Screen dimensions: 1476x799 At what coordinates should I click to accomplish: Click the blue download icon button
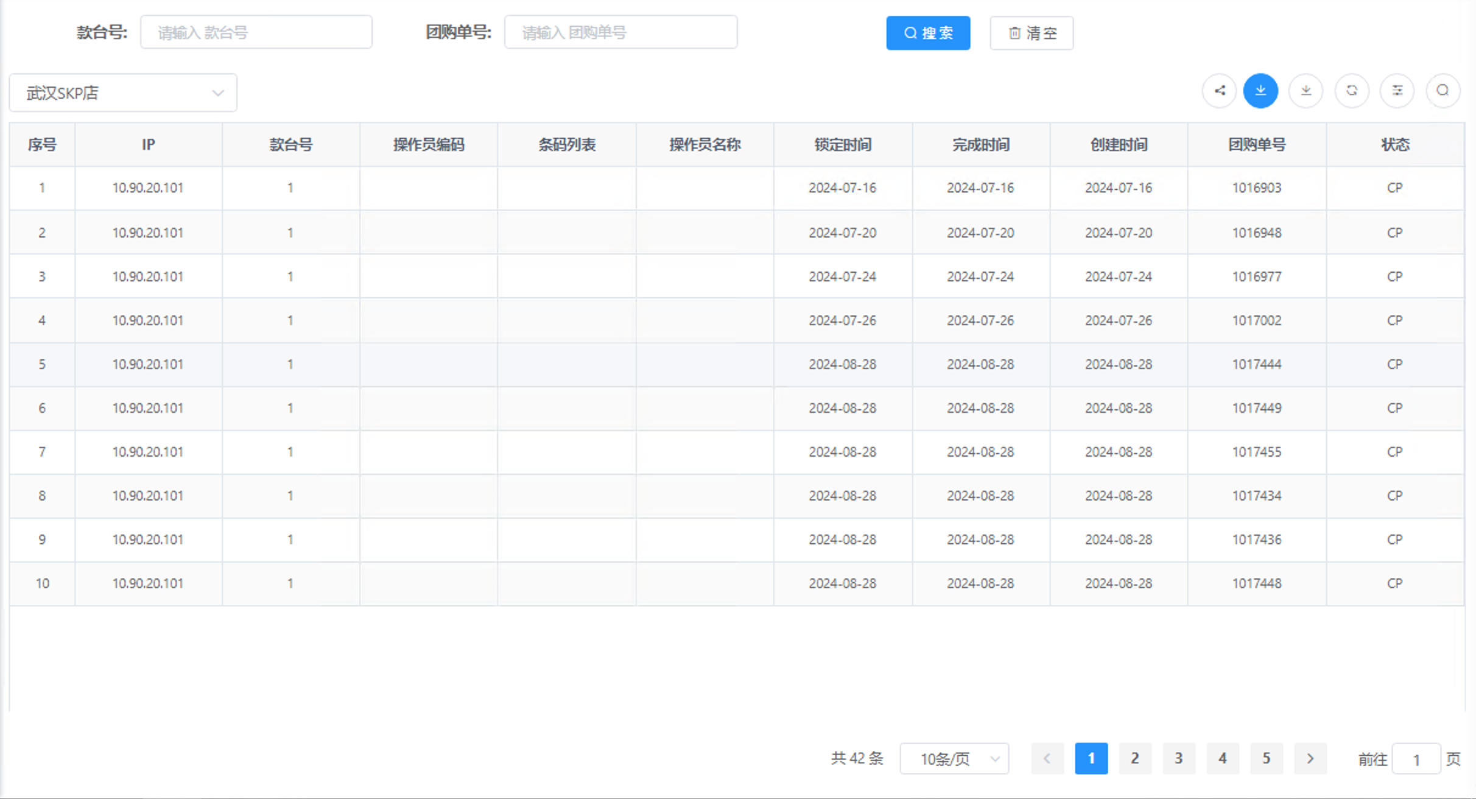[1260, 91]
